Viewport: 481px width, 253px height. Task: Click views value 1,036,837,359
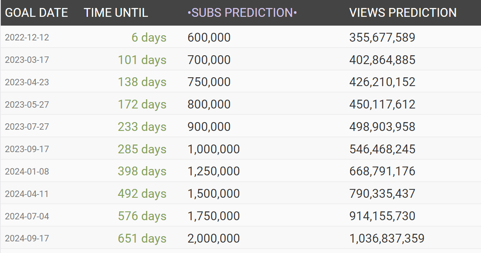(387, 238)
